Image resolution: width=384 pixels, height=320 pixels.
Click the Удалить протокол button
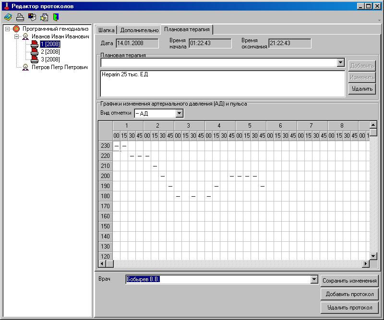pyautogui.click(x=349, y=308)
